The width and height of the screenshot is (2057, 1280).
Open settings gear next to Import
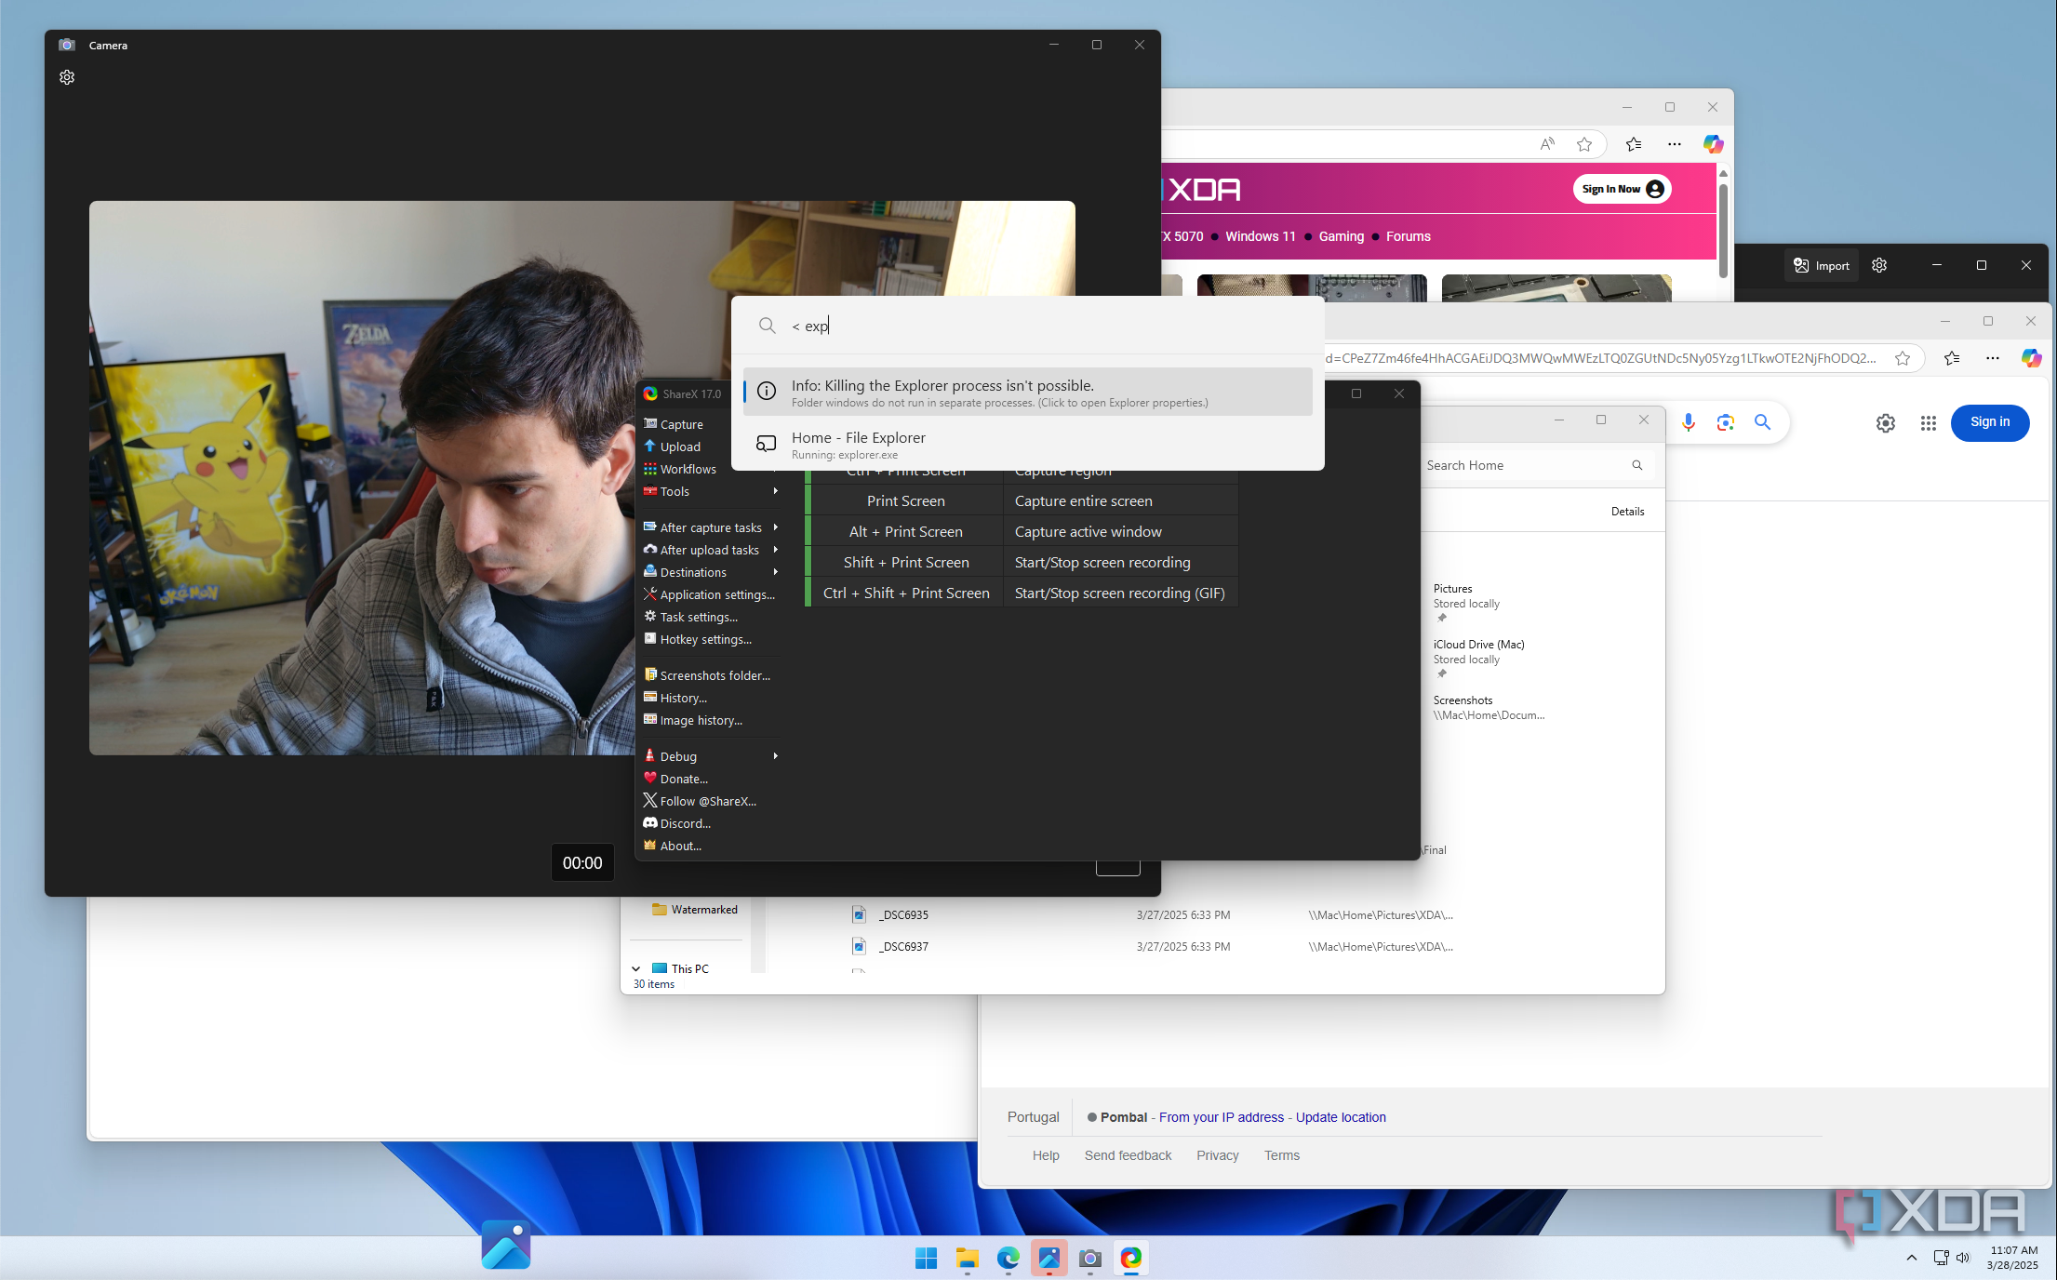pos(1879,265)
